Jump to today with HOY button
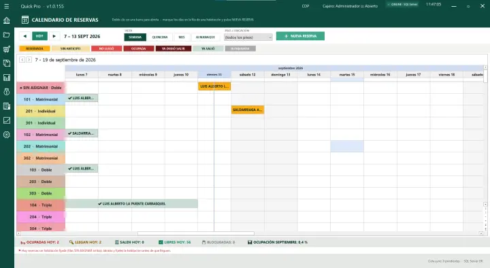 tap(39, 36)
